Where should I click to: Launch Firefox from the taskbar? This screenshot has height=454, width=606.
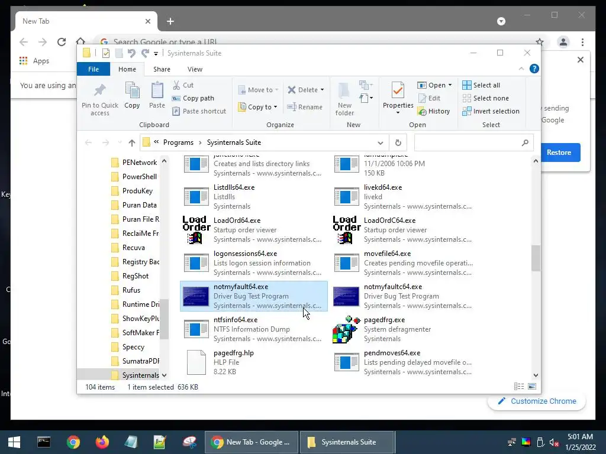pyautogui.click(x=102, y=442)
